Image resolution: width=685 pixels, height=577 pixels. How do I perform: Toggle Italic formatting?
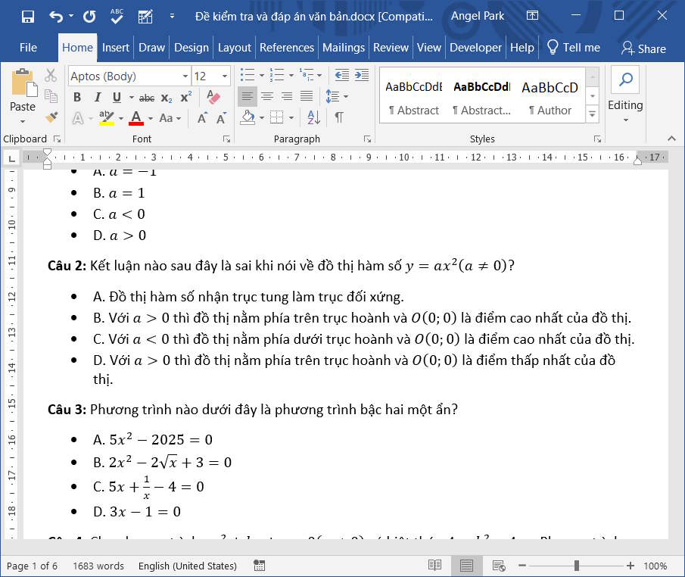click(97, 98)
